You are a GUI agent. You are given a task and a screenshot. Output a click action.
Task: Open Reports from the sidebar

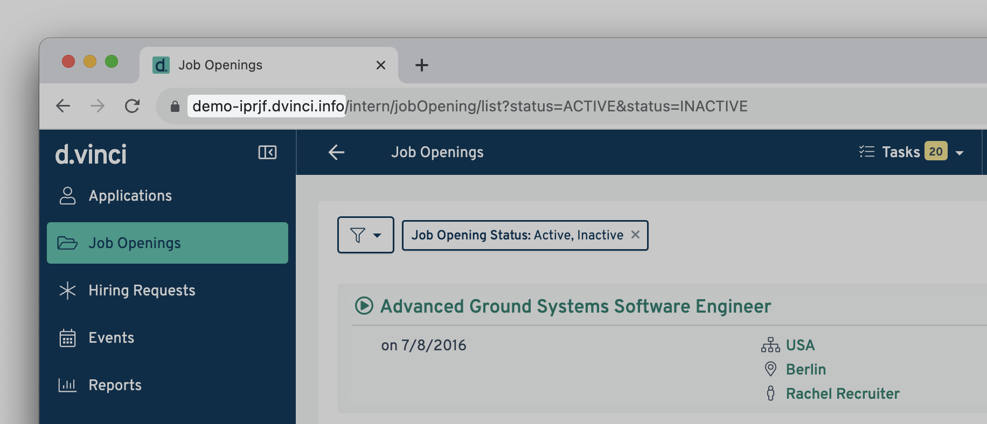[115, 385]
